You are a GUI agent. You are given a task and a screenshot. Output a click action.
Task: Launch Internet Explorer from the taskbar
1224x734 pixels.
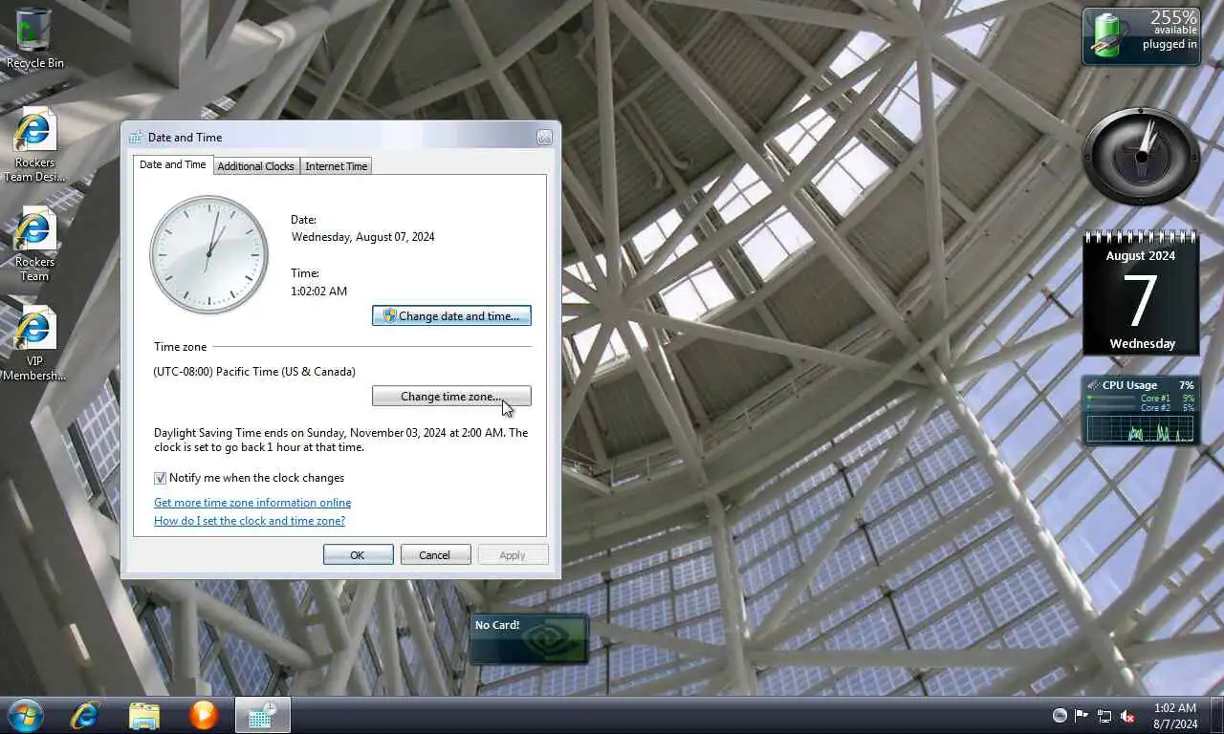(85, 715)
